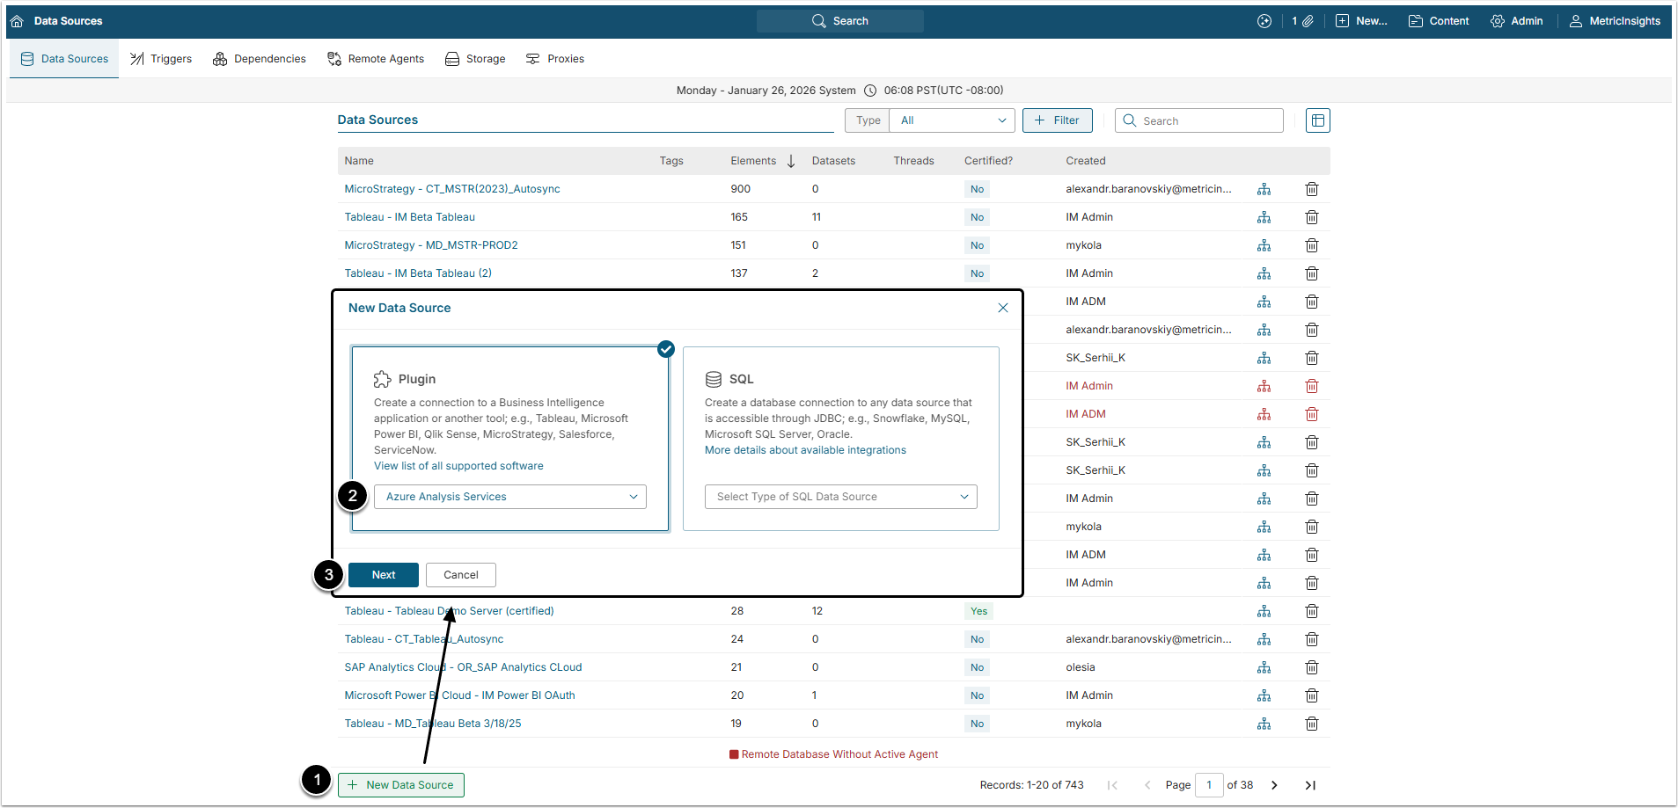Open the attachments paperclip icon

pos(1308,21)
